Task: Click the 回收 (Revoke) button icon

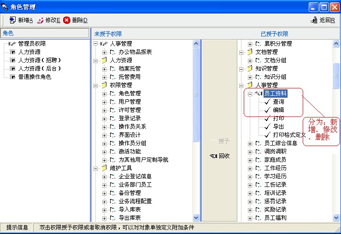Action: pyautogui.click(x=213, y=156)
